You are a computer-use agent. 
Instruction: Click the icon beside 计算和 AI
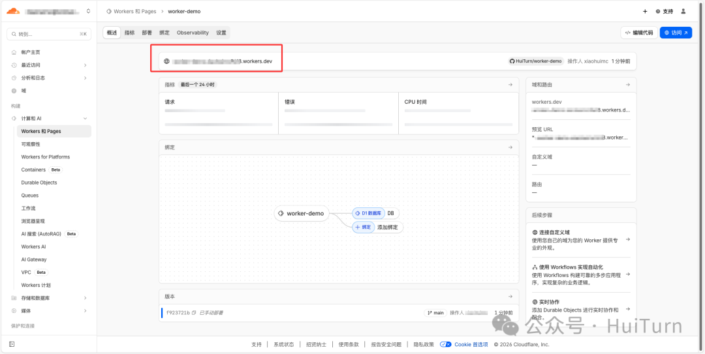(x=14, y=119)
